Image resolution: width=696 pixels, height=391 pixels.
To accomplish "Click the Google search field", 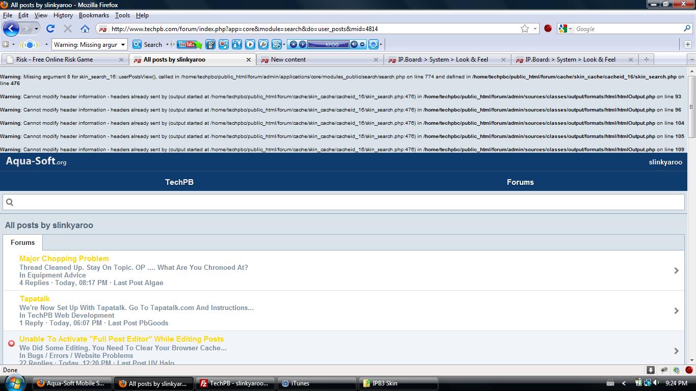I will [x=628, y=29].
